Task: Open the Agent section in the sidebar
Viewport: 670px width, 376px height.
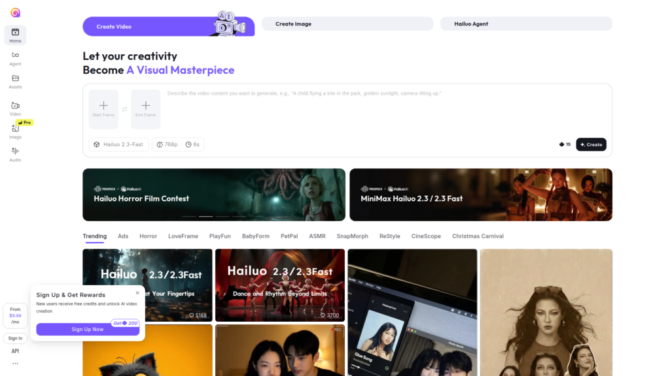Action: click(x=15, y=58)
